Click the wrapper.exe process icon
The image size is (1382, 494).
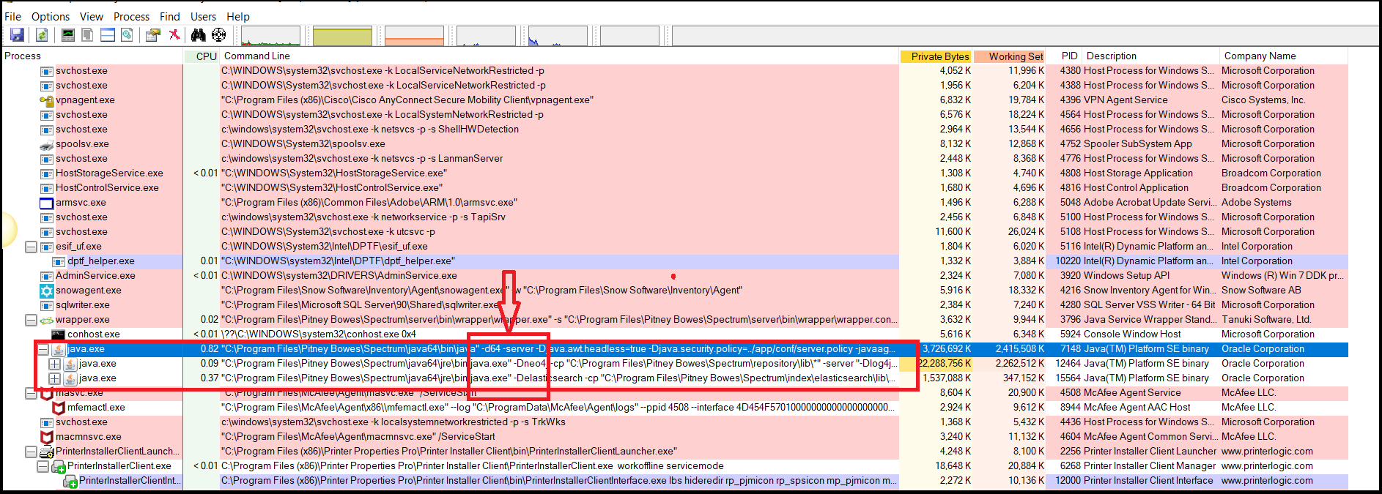point(47,320)
